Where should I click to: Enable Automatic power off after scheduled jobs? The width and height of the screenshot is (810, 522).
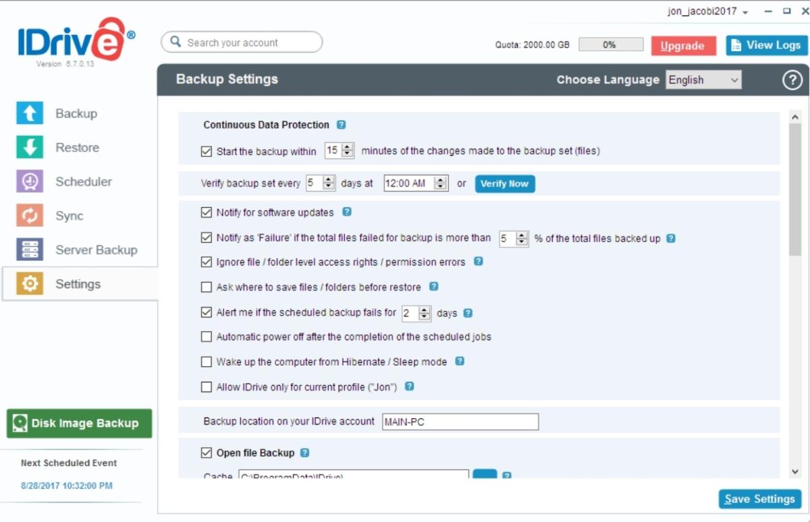pyautogui.click(x=207, y=337)
